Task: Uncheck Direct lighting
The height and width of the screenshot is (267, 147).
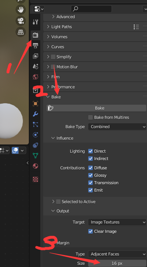Action: coord(90,151)
